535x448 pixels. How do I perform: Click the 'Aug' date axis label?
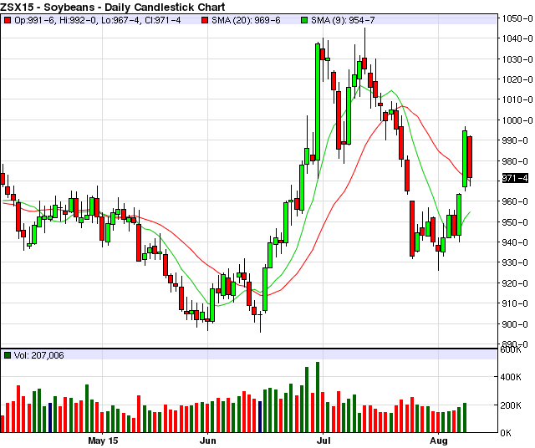[x=438, y=440]
